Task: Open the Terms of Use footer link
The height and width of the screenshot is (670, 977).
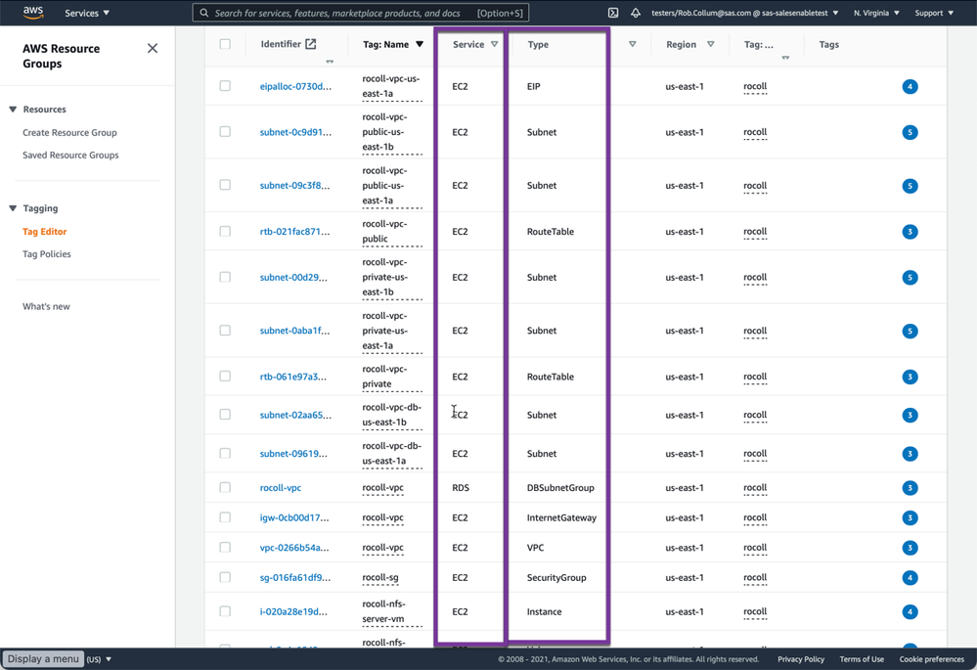Action: 862,659
